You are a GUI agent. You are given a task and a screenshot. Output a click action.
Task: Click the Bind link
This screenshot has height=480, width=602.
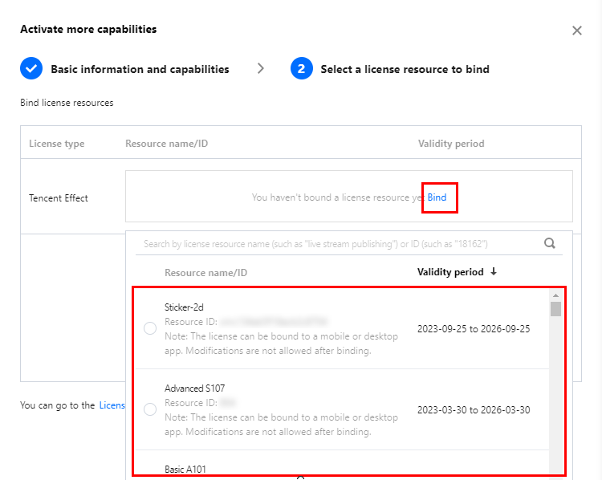pyautogui.click(x=437, y=197)
